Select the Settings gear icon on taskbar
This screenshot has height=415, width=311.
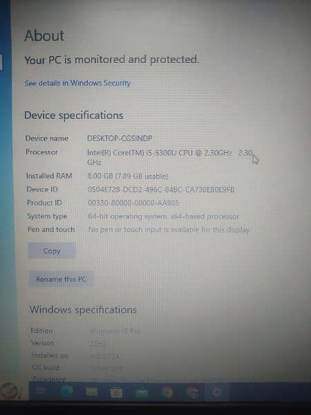pyautogui.click(x=216, y=392)
